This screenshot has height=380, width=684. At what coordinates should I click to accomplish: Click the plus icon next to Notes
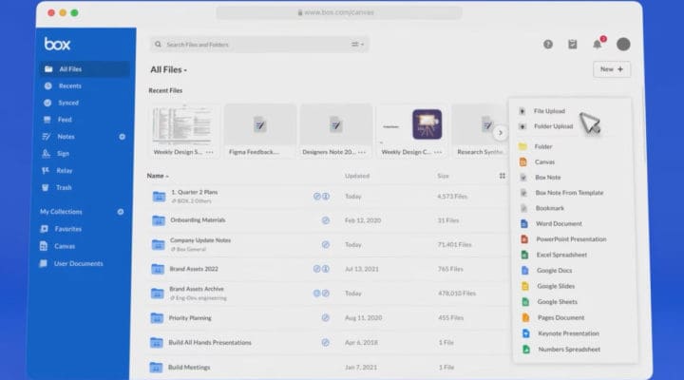pos(122,137)
